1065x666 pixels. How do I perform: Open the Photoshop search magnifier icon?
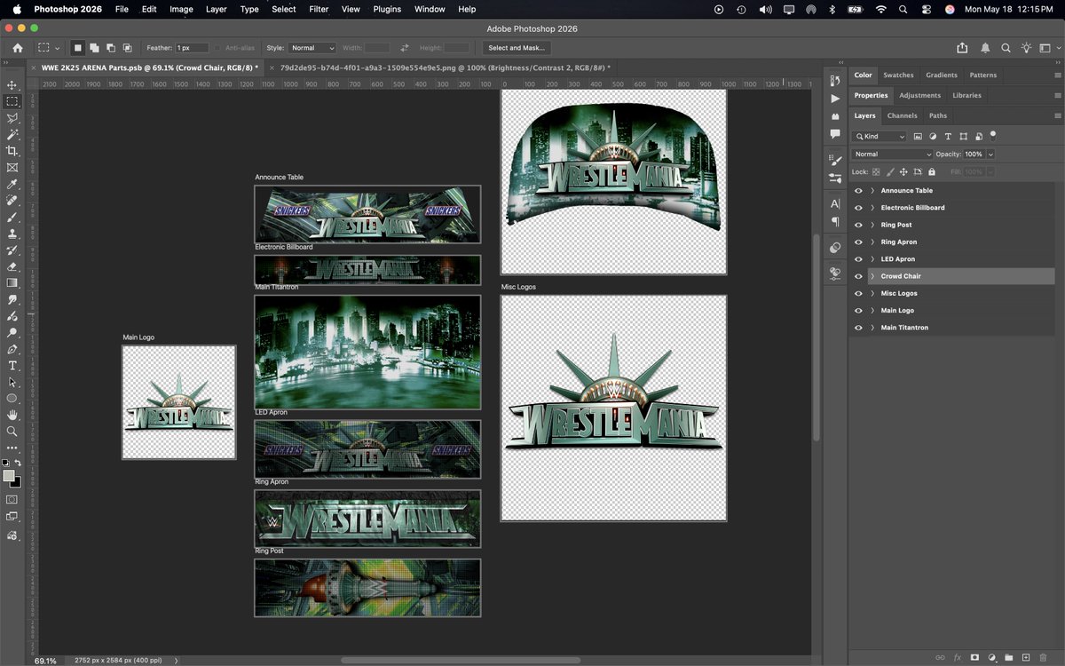(x=1006, y=48)
